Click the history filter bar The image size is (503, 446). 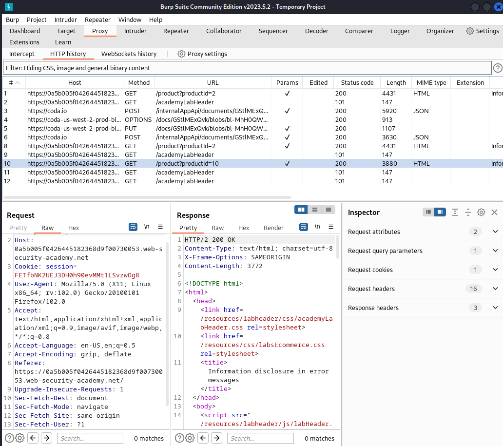(x=247, y=68)
